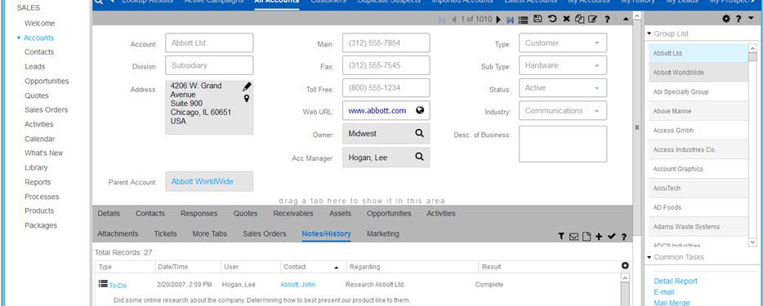Click in the Main phone field
This screenshot has width=763, height=306.
[x=386, y=42]
